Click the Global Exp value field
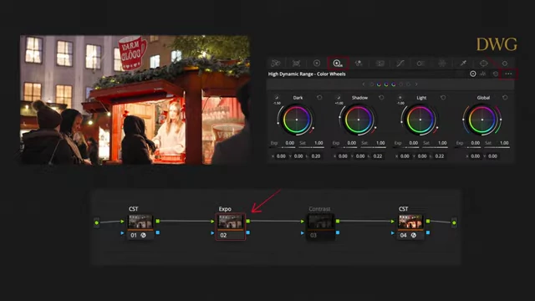Image resolution: width=535 pixels, height=301 pixels. coord(476,143)
